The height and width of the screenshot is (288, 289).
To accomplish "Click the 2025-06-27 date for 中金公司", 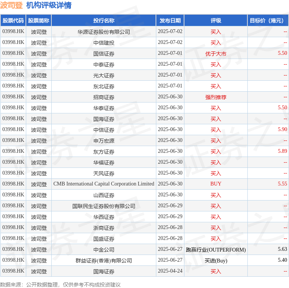I will [x=170, y=249].
